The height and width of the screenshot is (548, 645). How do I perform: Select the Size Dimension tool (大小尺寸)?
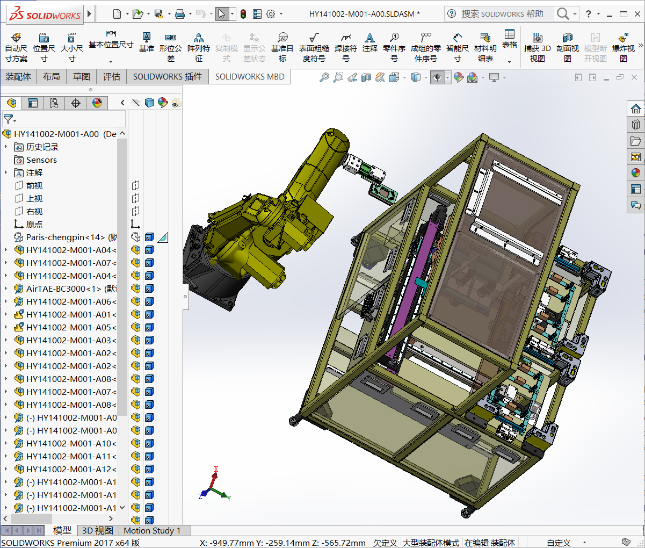[71, 47]
